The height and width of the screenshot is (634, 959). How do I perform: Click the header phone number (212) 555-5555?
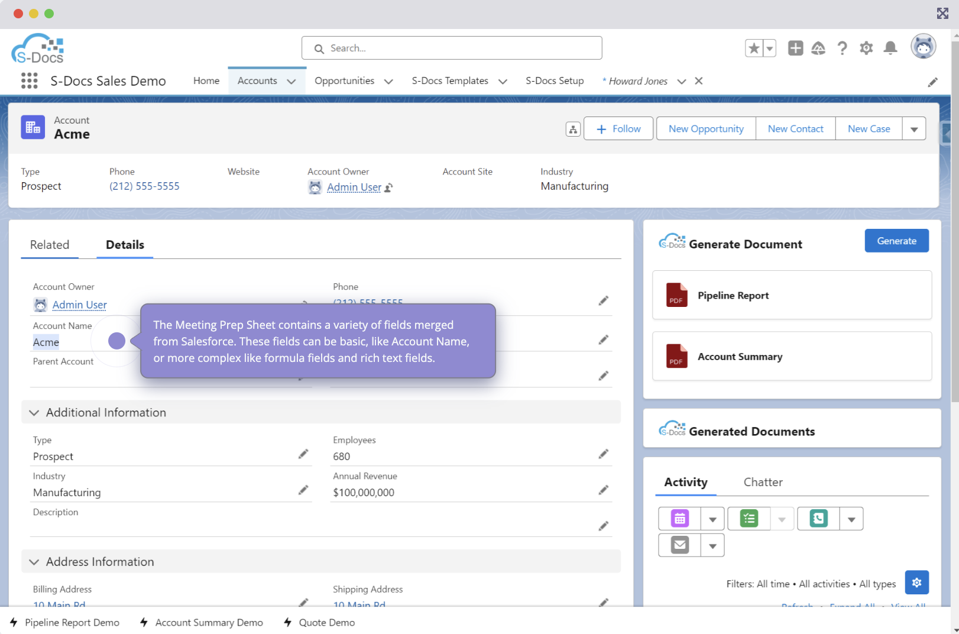144,186
